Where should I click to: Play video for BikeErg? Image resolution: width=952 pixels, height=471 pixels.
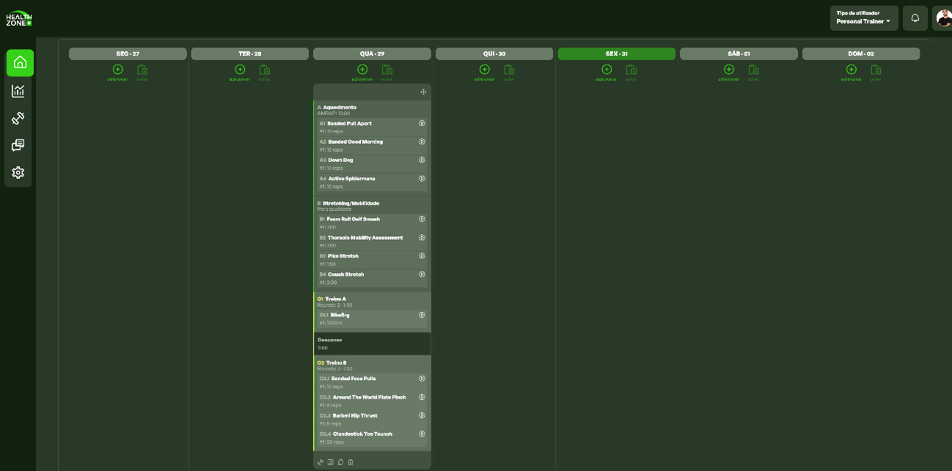[x=422, y=315]
